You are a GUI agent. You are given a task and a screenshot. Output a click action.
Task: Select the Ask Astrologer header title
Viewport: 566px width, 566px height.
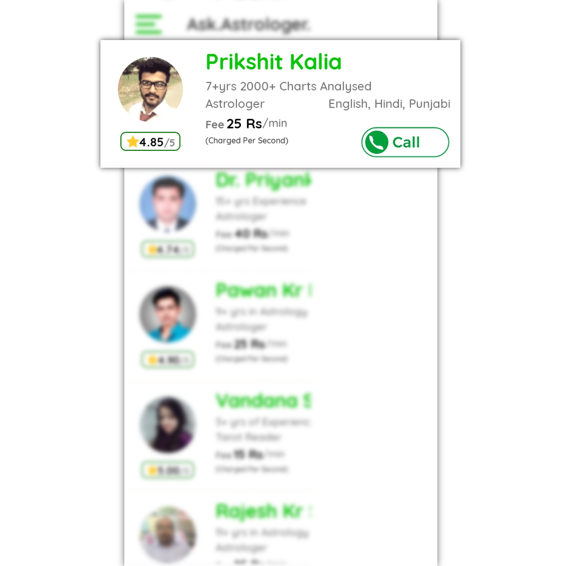[x=249, y=24]
